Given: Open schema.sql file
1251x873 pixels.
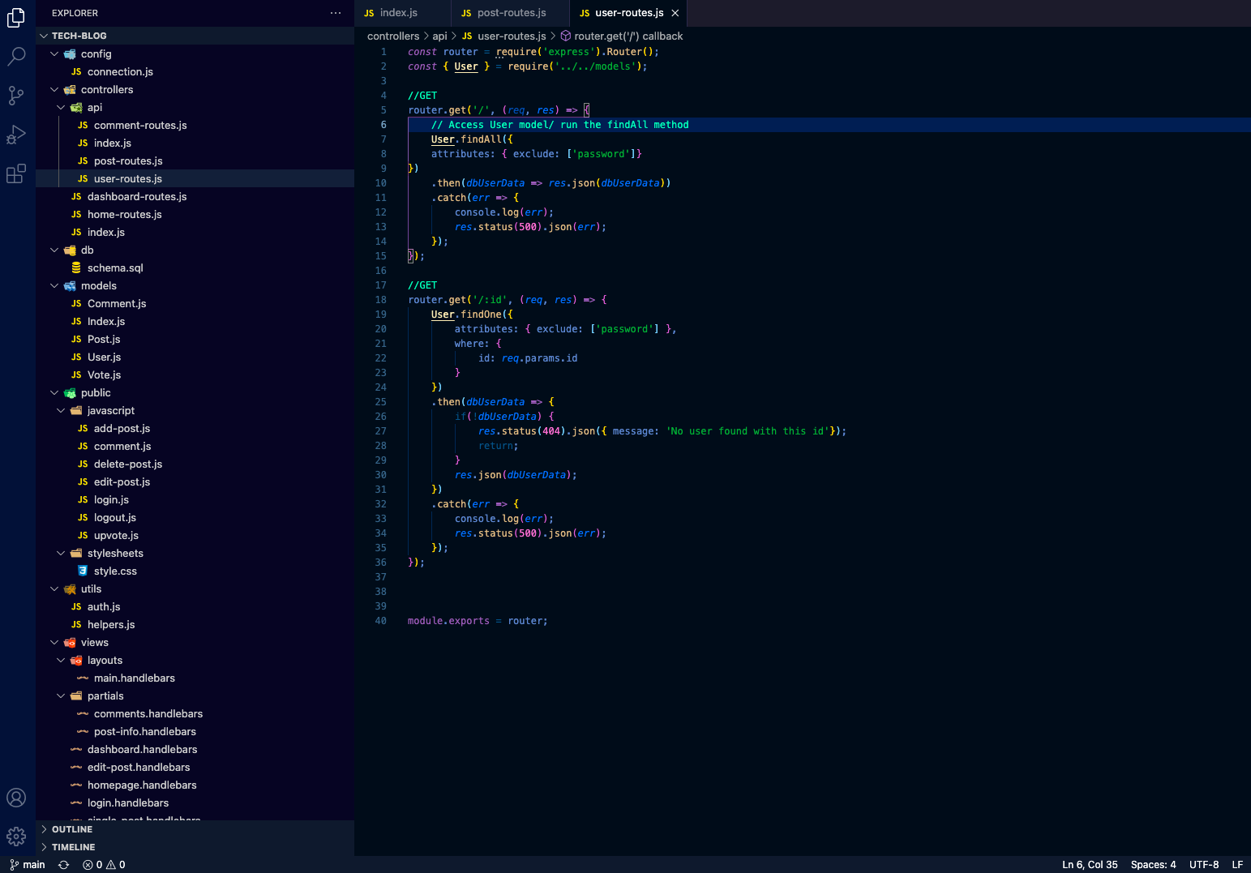Looking at the screenshot, I should (195, 267).
